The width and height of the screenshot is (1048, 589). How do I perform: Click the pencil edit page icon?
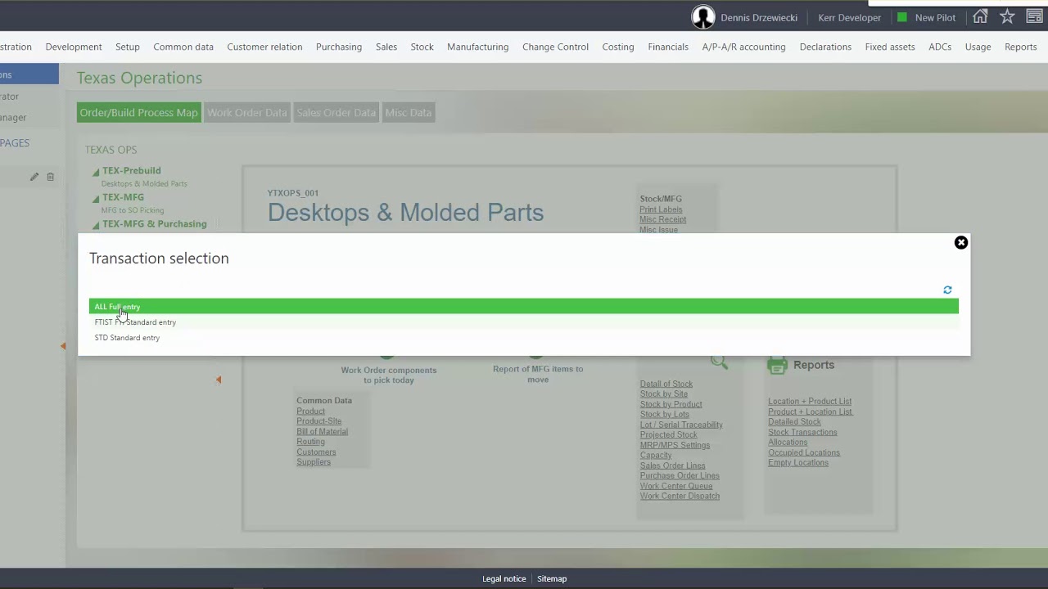(x=34, y=177)
